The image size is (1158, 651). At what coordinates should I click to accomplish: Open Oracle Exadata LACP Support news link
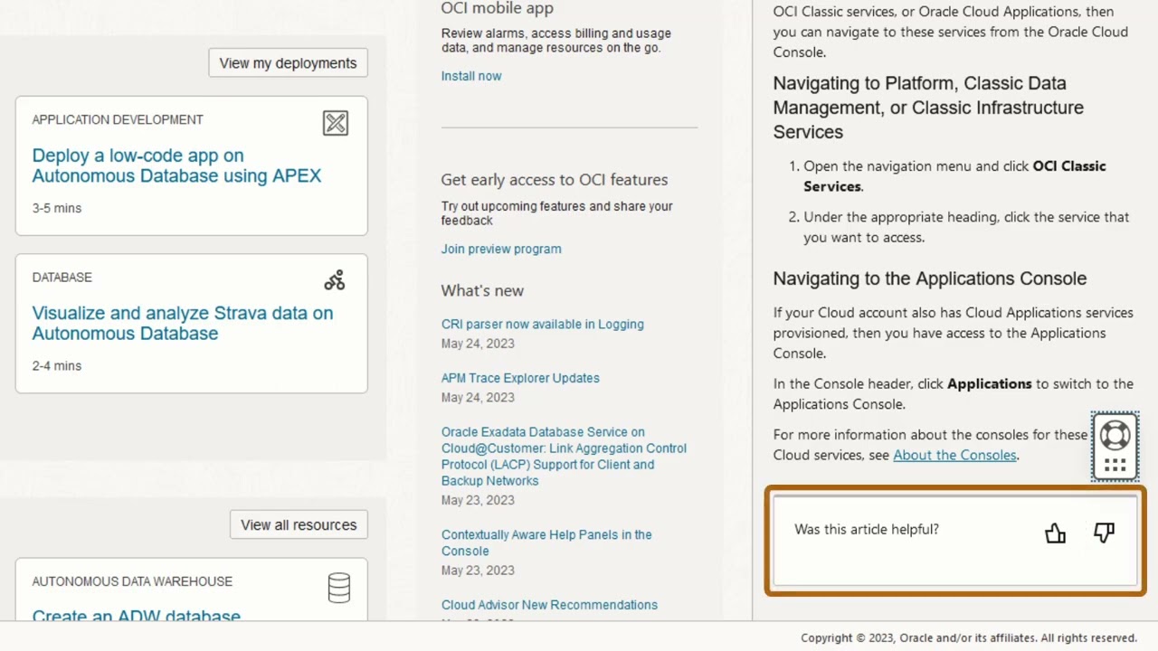pos(564,457)
